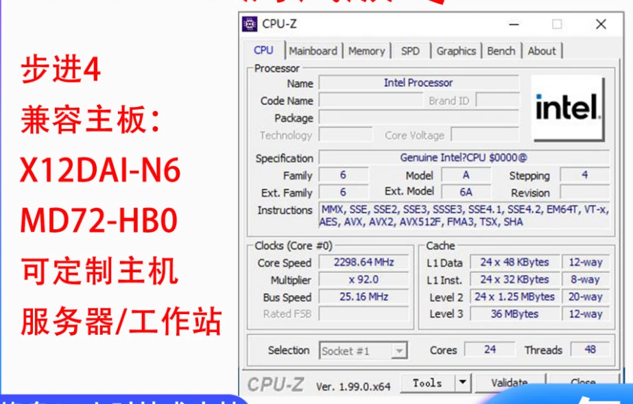Viewport: 633px width, 404px height.
Task: Open the Socket #1 selection dropdown
Action: tap(401, 350)
